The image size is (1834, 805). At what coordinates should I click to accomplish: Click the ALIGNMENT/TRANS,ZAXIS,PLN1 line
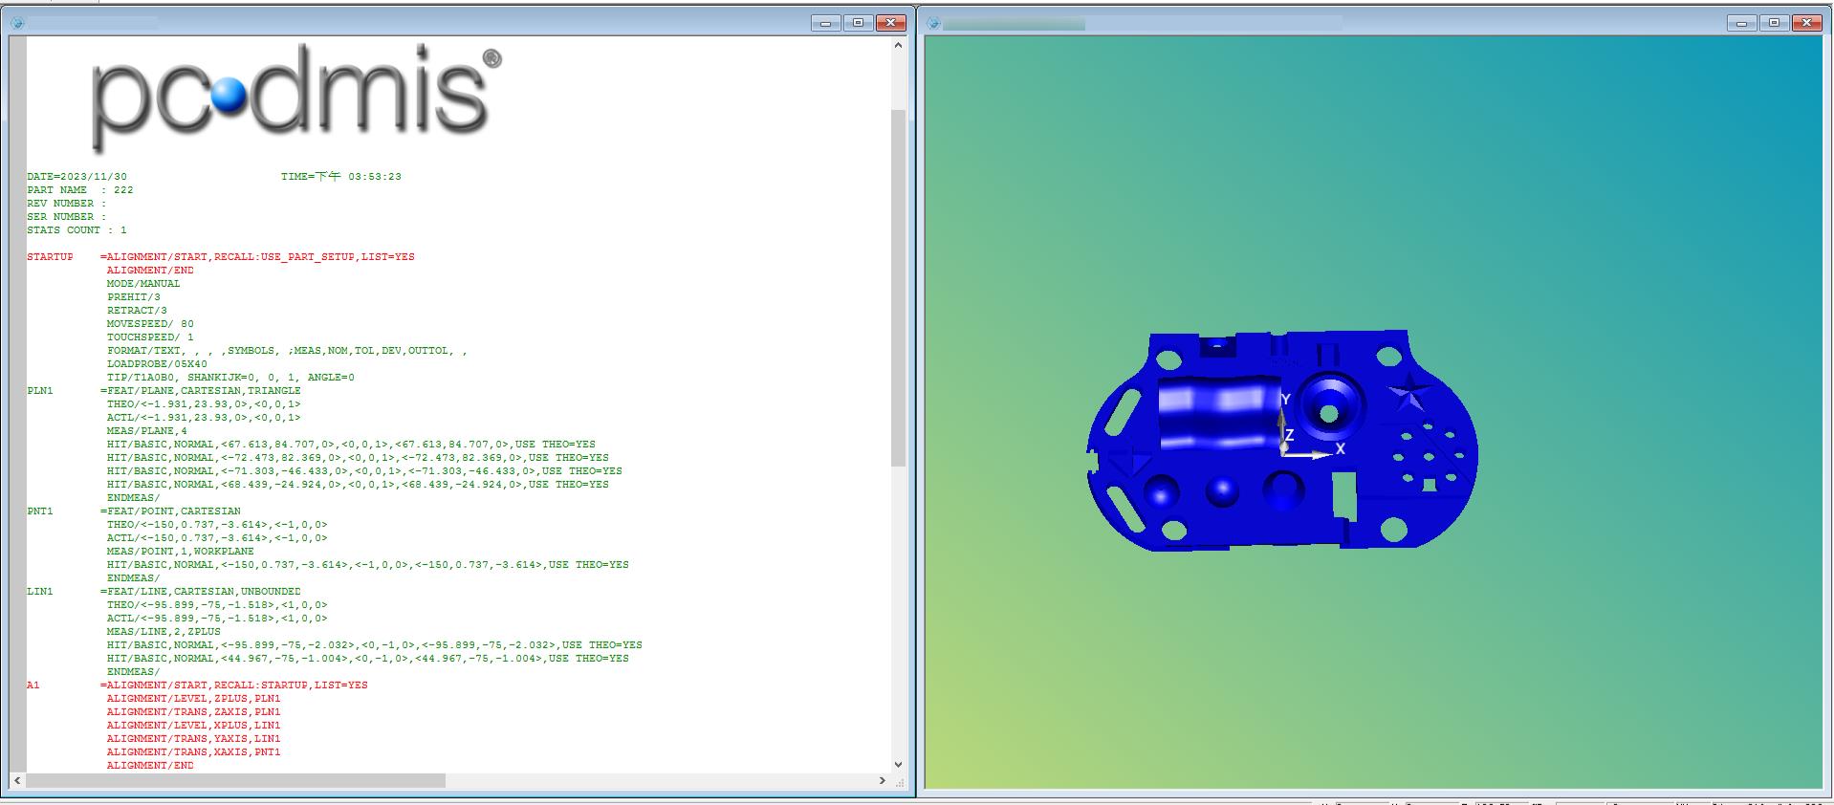pyautogui.click(x=194, y=712)
